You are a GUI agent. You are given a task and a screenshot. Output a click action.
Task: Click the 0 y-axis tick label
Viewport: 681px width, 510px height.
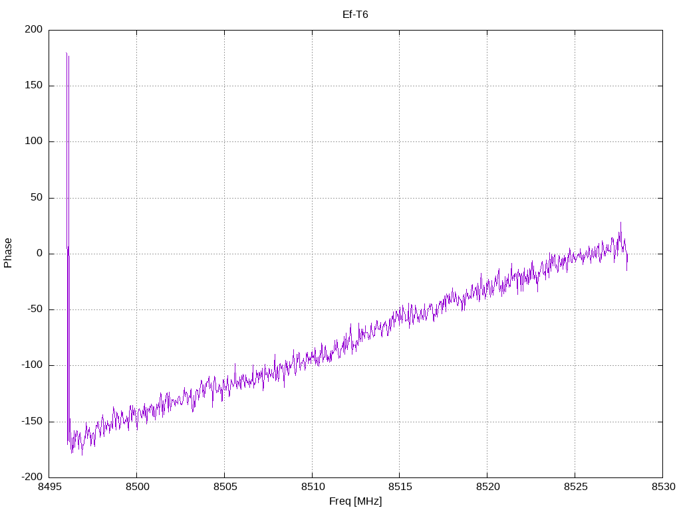tap(40, 254)
